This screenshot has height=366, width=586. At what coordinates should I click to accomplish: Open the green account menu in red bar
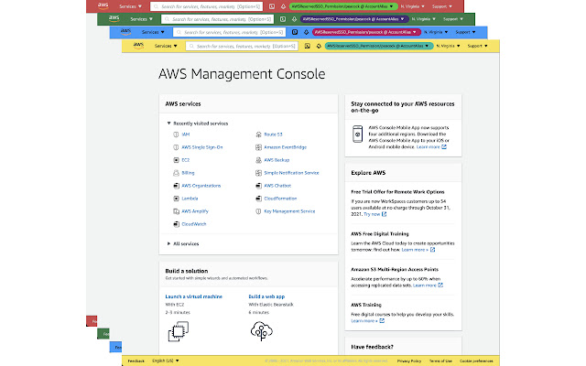tap(343, 6)
